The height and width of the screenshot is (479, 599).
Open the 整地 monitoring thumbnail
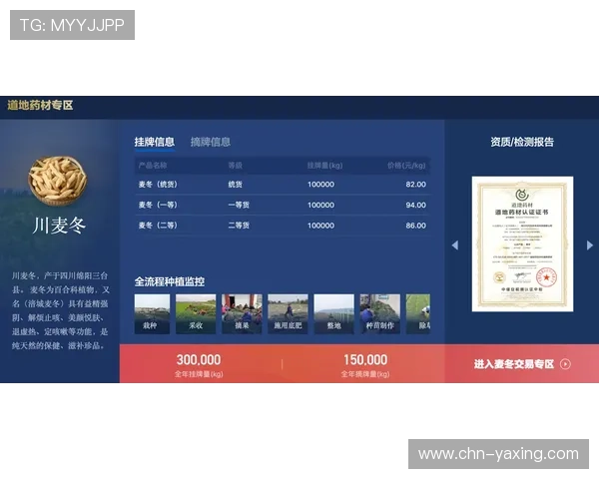coord(333,314)
